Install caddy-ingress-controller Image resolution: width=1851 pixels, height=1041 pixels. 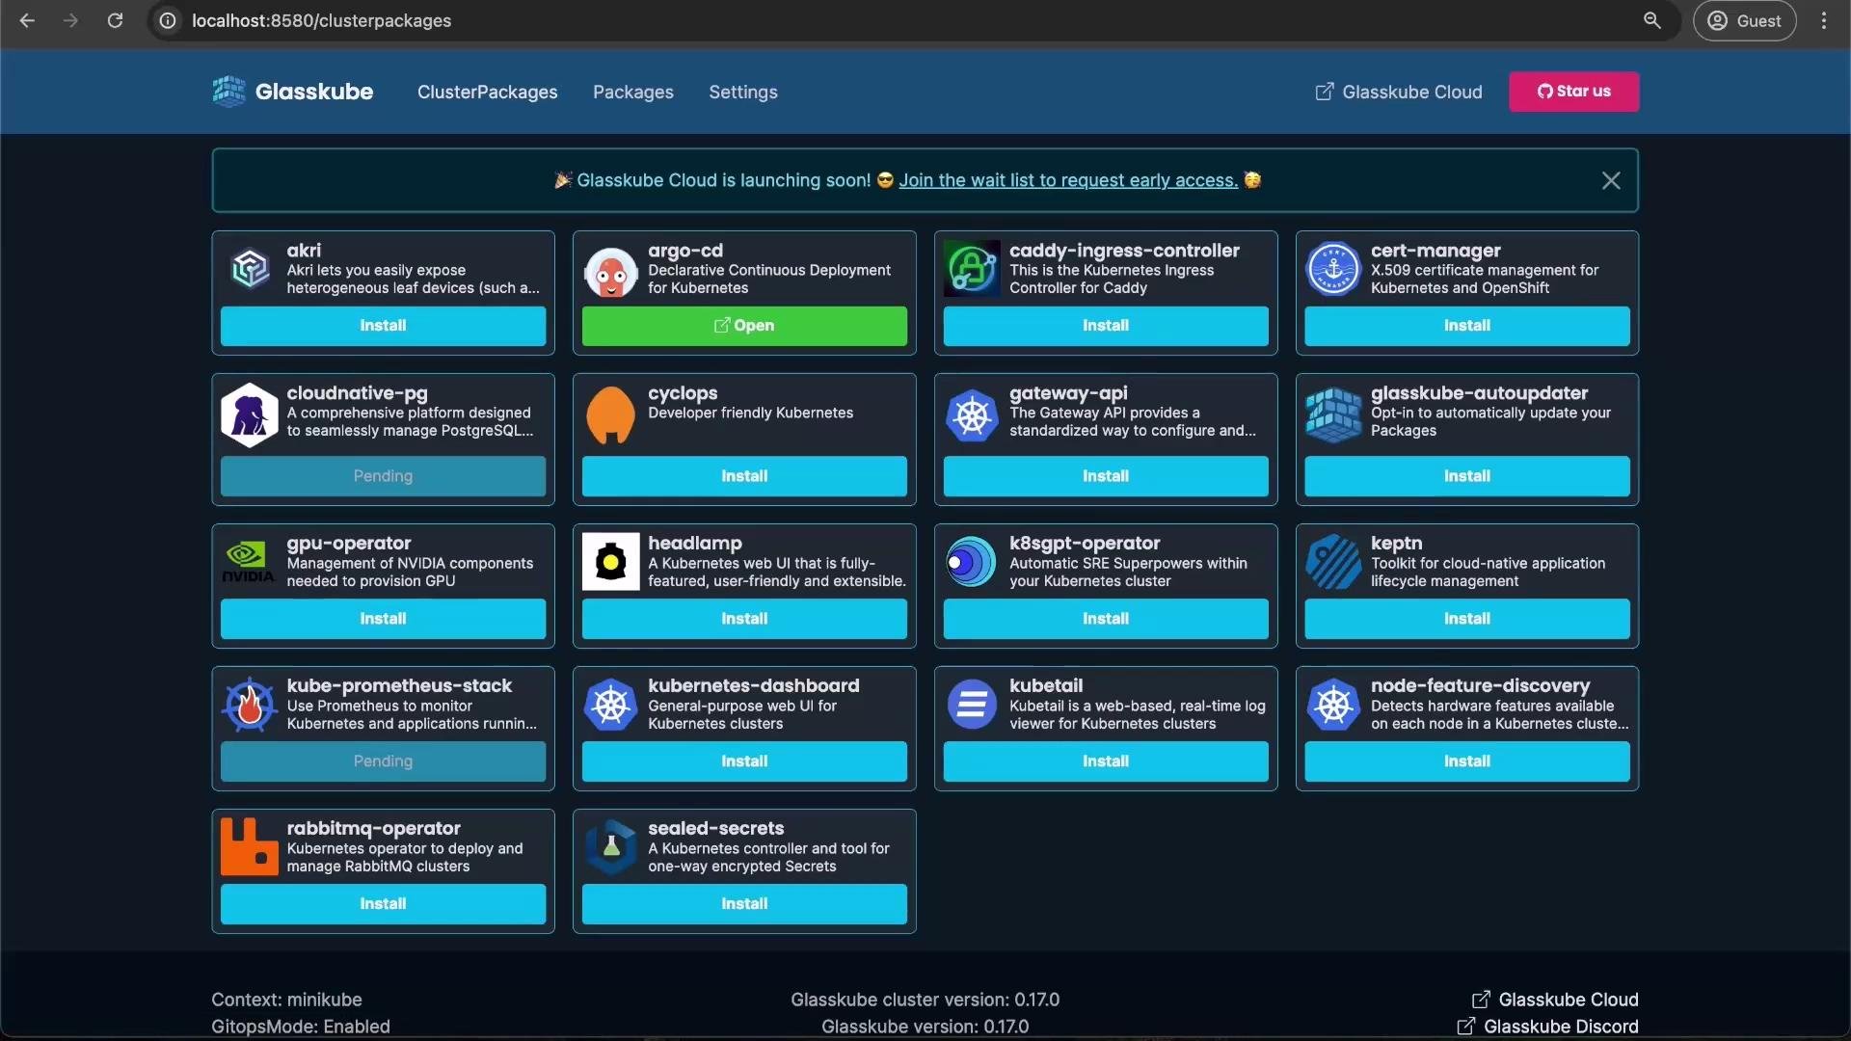pos(1106,326)
